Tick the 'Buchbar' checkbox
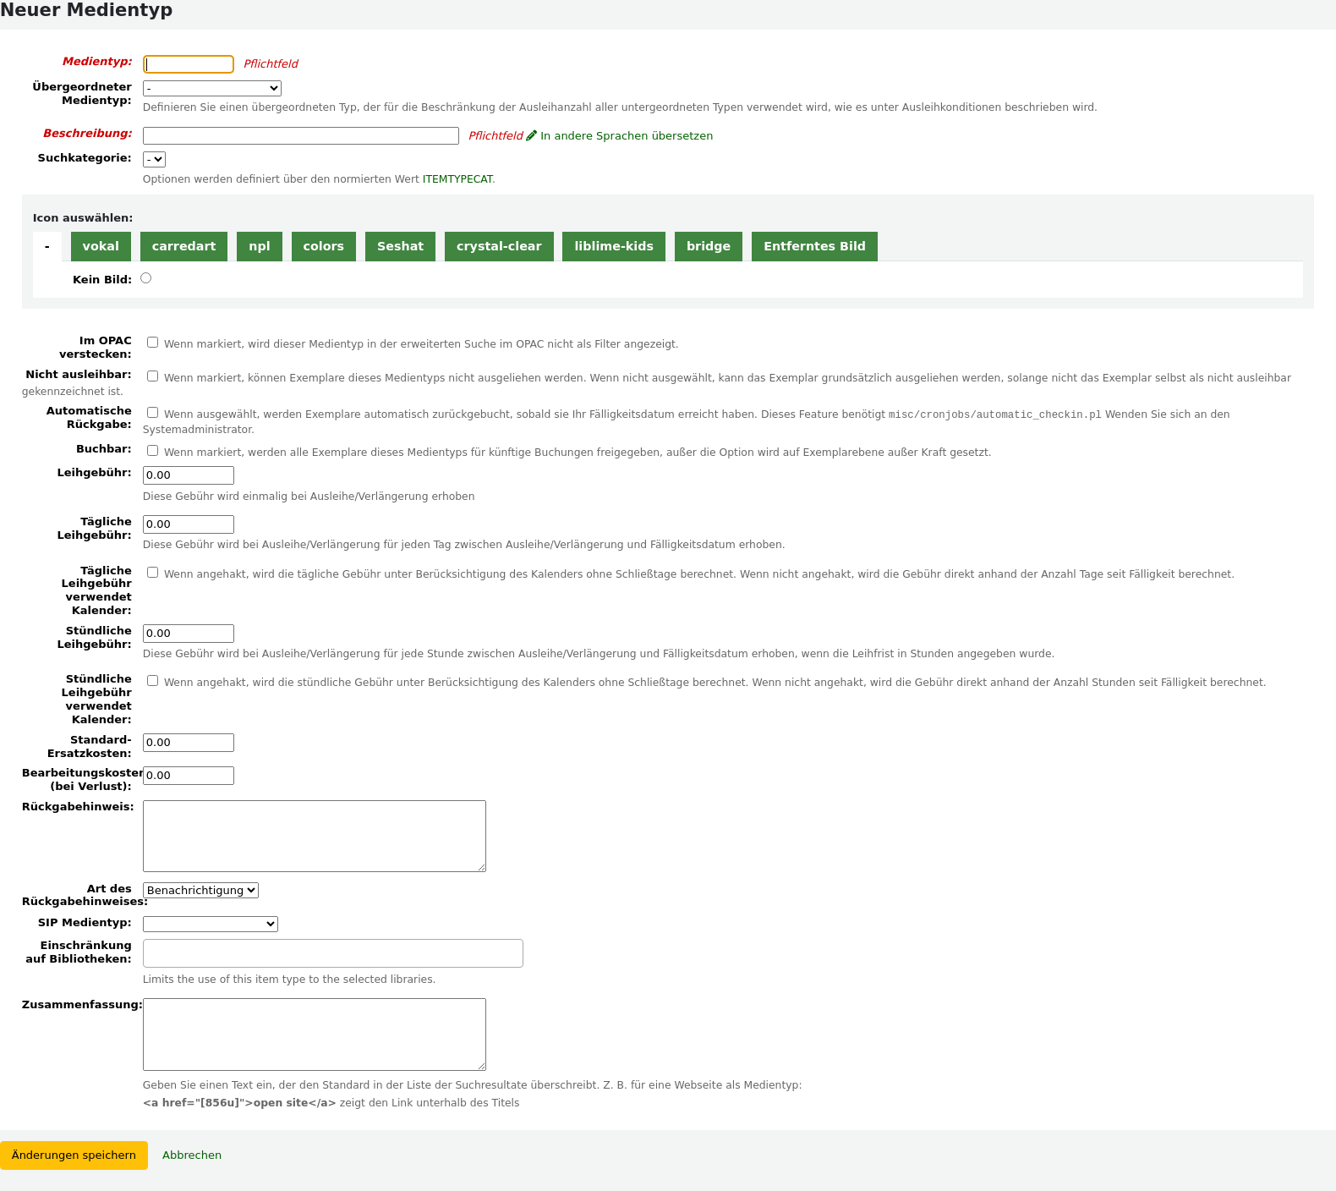 tap(153, 451)
